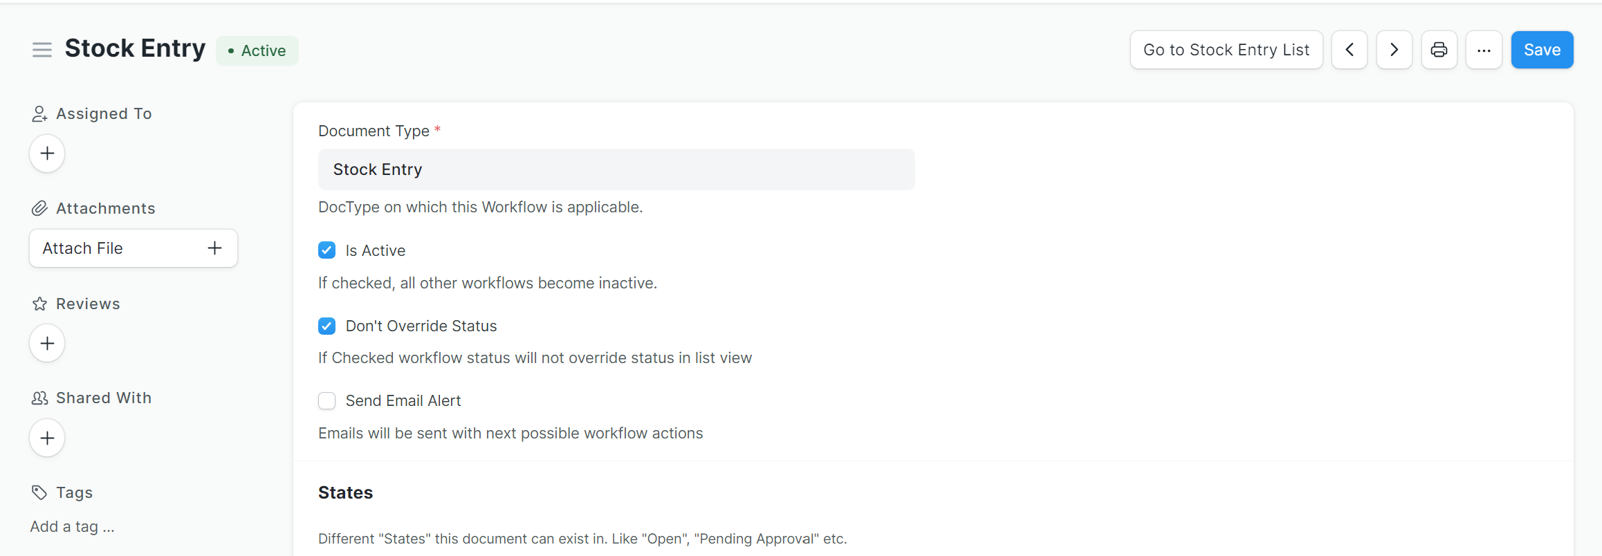
Task: Click the hamburger icon beside Stock Entry title
Action: pos(42,49)
